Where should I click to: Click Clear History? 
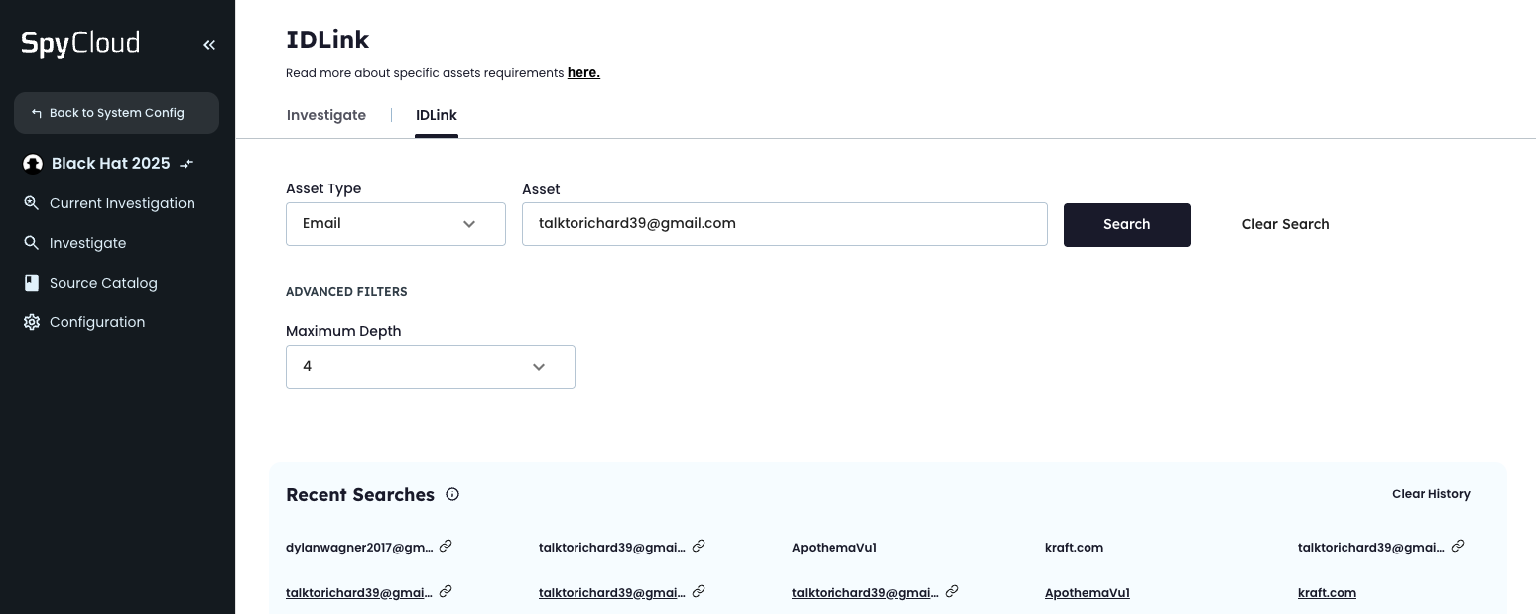click(x=1431, y=494)
